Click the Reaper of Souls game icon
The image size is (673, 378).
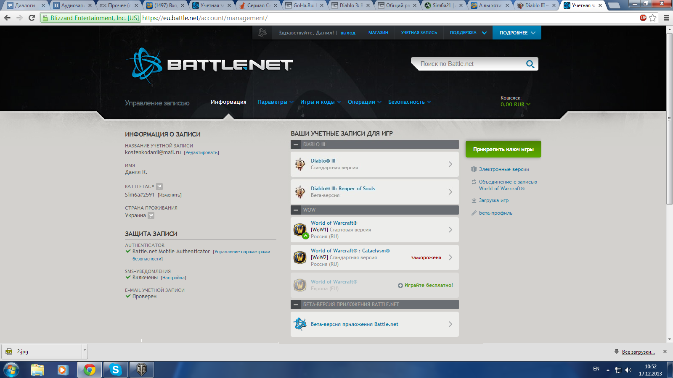[300, 192]
